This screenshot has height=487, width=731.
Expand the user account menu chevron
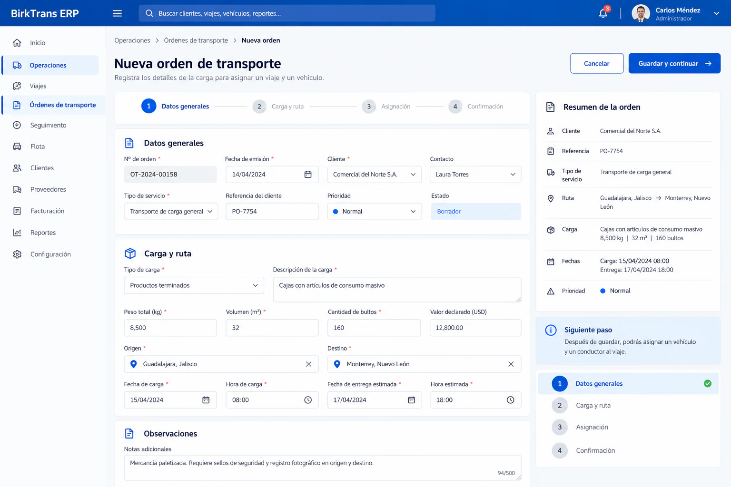pos(716,13)
